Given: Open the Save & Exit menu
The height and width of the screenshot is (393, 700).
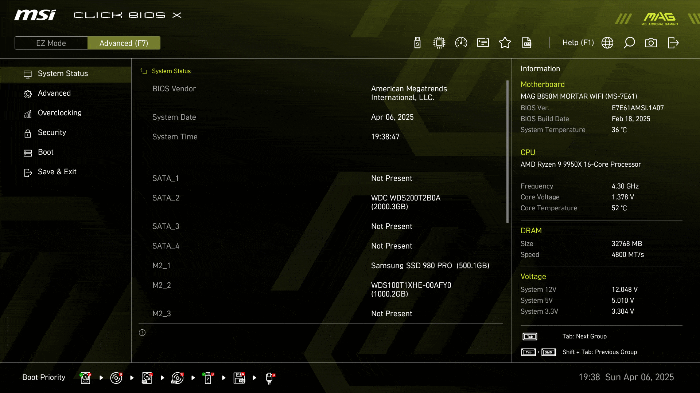Looking at the screenshot, I should tap(66, 172).
